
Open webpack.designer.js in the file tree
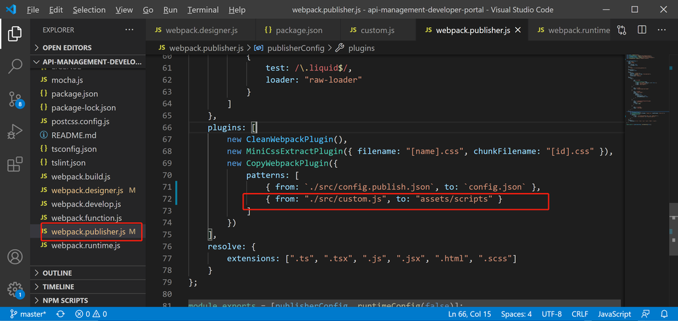88,190
